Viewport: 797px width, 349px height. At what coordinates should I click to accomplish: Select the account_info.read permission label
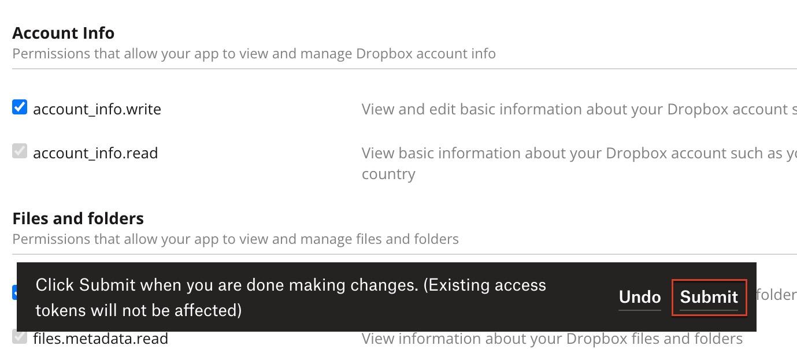(x=95, y=153)
